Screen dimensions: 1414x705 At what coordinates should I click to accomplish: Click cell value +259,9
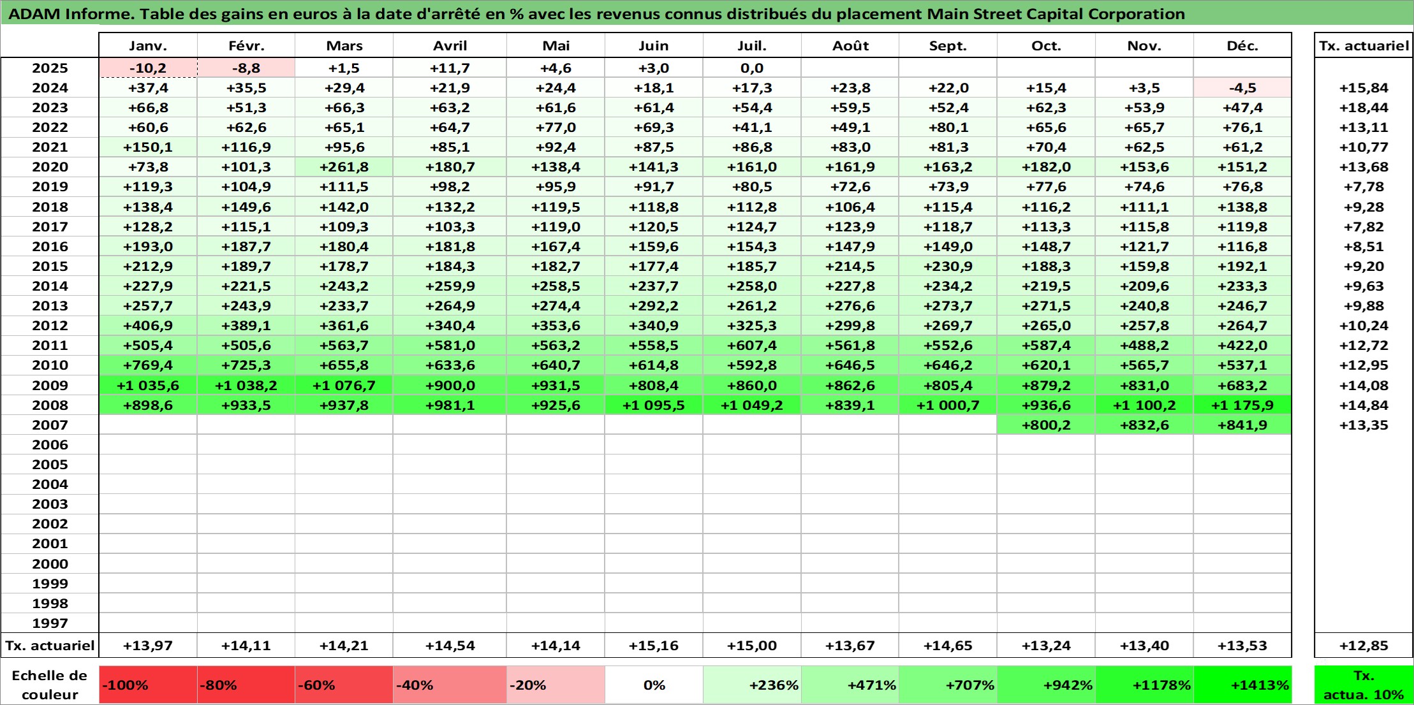[450, 286]
